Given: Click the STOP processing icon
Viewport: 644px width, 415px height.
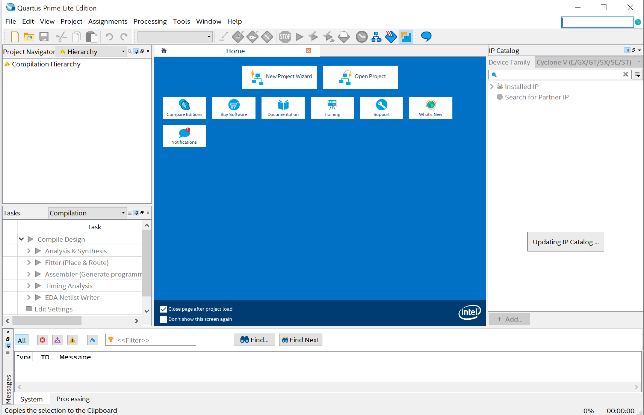Looking at the screenshot, I should tap(285, 37).
